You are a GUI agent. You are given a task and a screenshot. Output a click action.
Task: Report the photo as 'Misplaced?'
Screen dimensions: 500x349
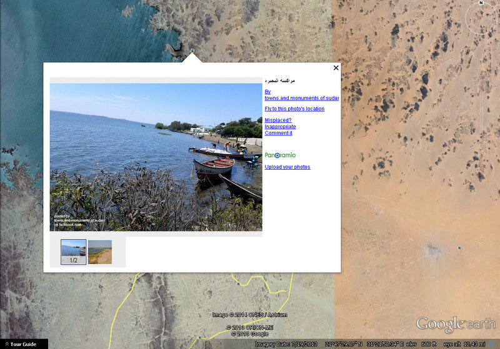[277, 120]
